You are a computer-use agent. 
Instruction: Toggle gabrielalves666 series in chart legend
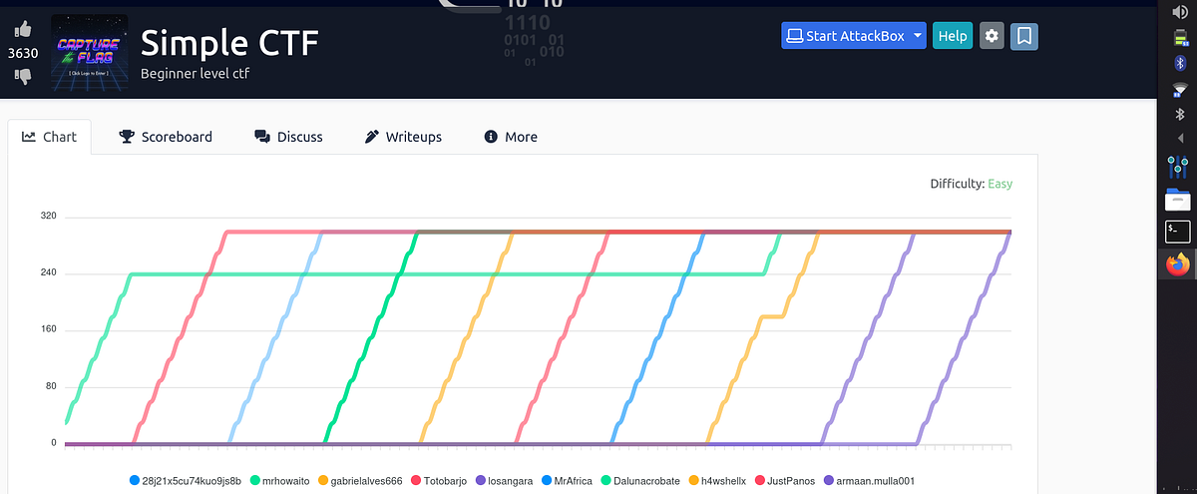click(x=360, y=480)
